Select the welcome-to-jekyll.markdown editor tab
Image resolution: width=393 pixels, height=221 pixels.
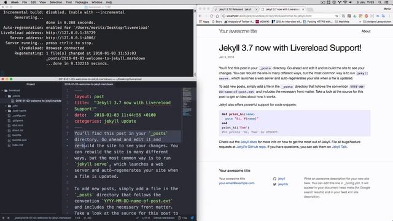click(x=88, y=85)
